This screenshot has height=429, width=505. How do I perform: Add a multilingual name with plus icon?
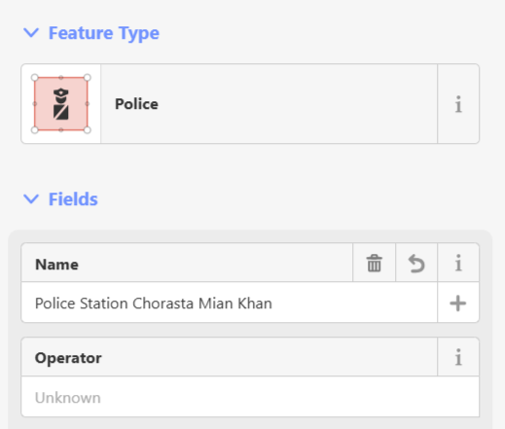tap(458, 303)
